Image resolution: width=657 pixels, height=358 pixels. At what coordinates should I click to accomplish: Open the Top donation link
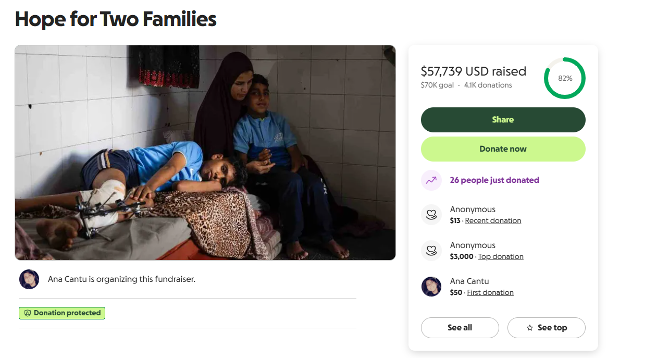501,256
